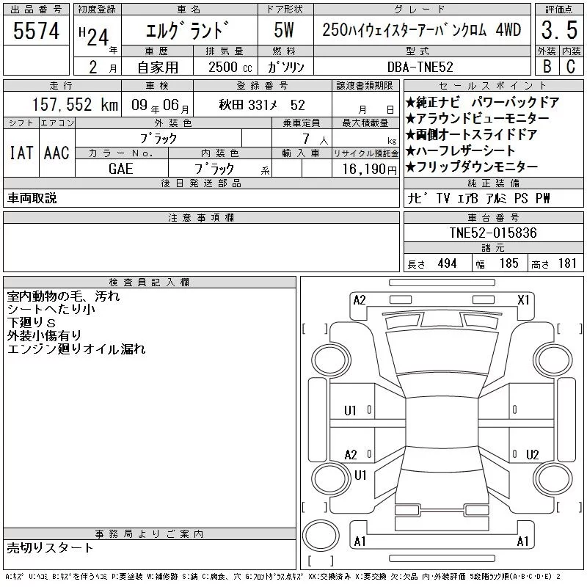The image size is (587, 587).
Task: Click the A1 mark on rear-right bumper
Action: pyautogui.click(x=522, y=542)
